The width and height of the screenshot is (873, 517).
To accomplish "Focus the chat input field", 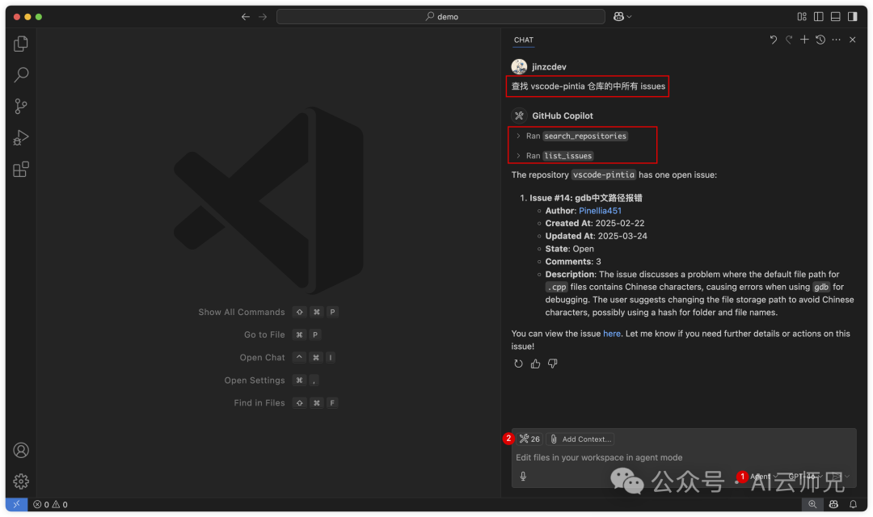I will [x=684, y=457].
